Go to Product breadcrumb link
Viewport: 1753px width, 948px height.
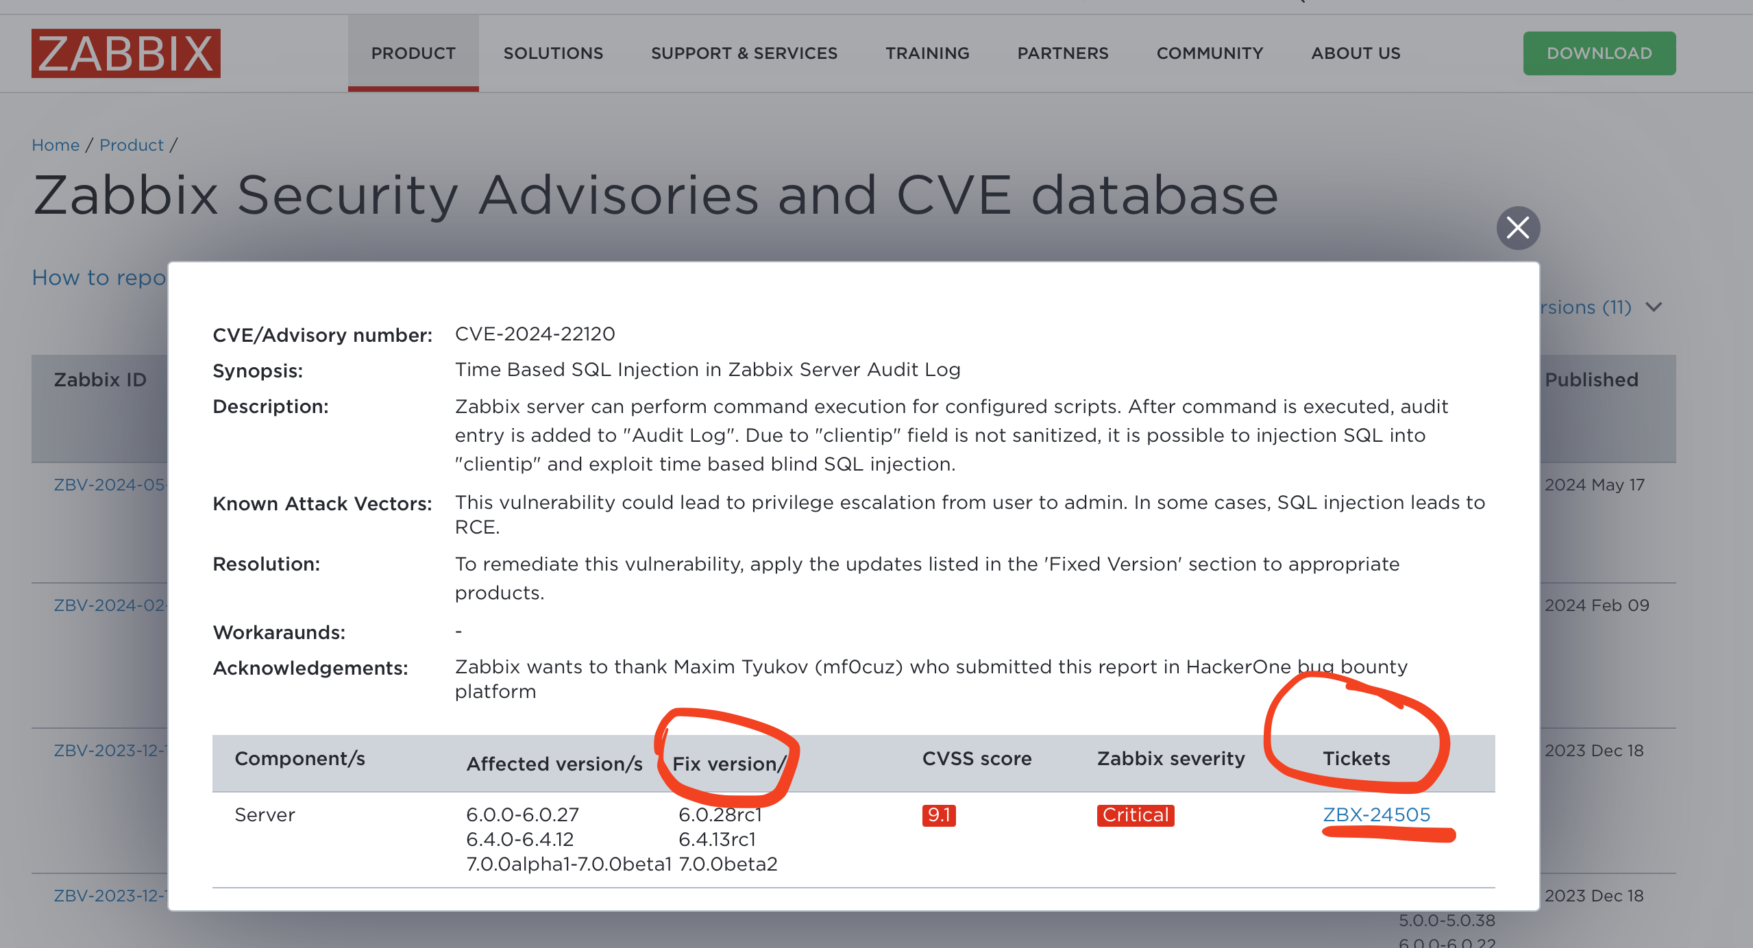(x=132, y=145)
